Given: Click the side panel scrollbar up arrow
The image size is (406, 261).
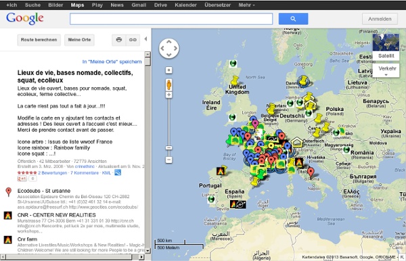Looking at the screenshot, I should click(x=148, y=54).
